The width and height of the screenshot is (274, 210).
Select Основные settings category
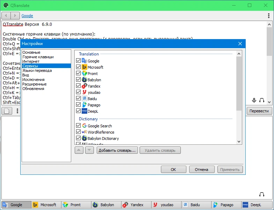click(x=46, y=52)
